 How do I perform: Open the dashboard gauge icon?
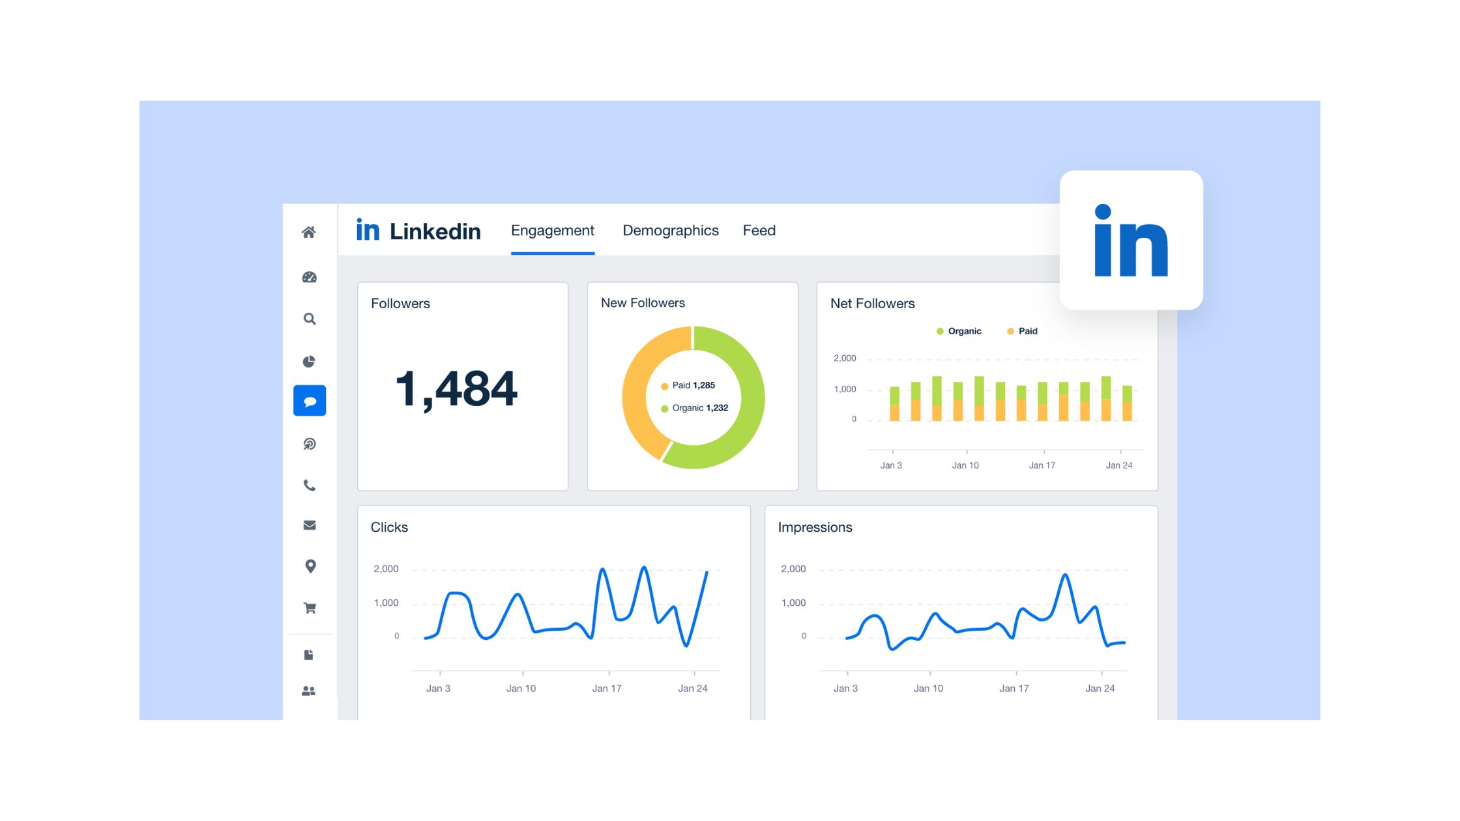click(310, 277)
